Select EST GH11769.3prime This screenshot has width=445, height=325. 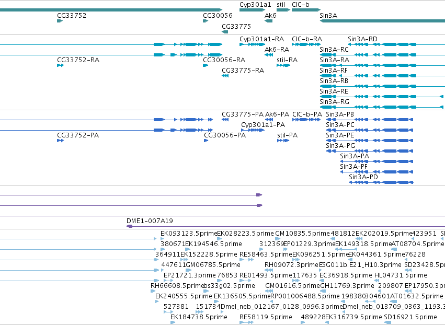[x=347, y=286]
